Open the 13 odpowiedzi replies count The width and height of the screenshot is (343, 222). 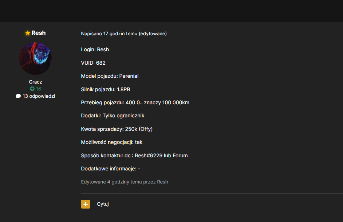click(x=39, y=96)
